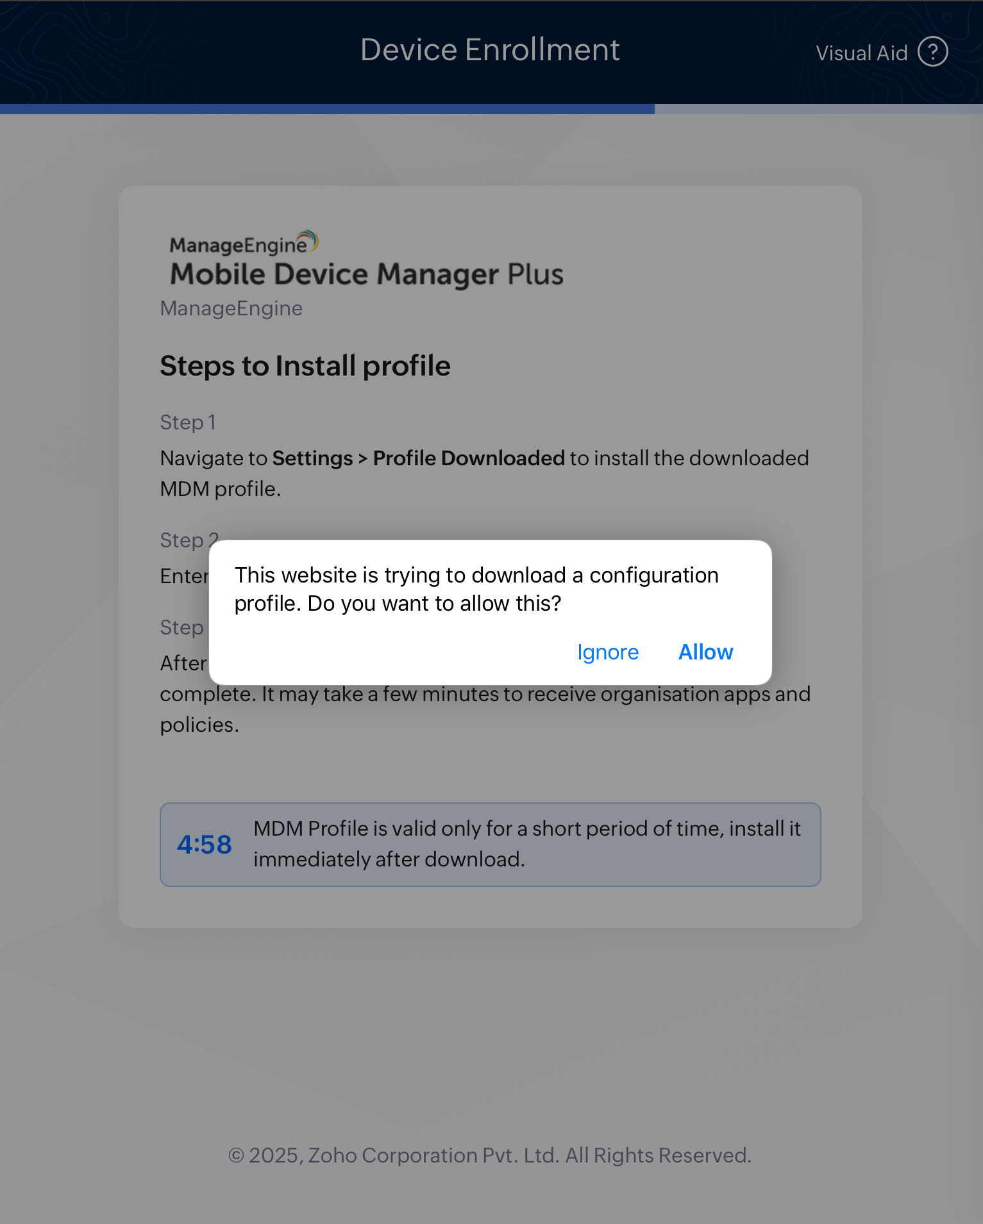This screenshot has width=983, height=1224.
Task: Click the configuration profile dialog message
Action: (x=476, y=589)
